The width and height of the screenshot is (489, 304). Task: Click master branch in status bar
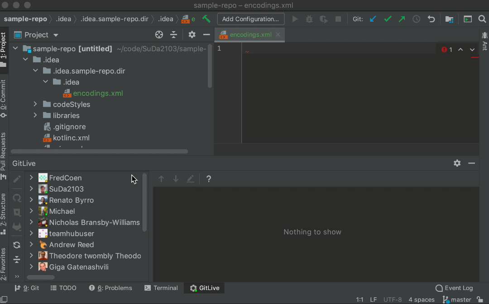(457, 299)
